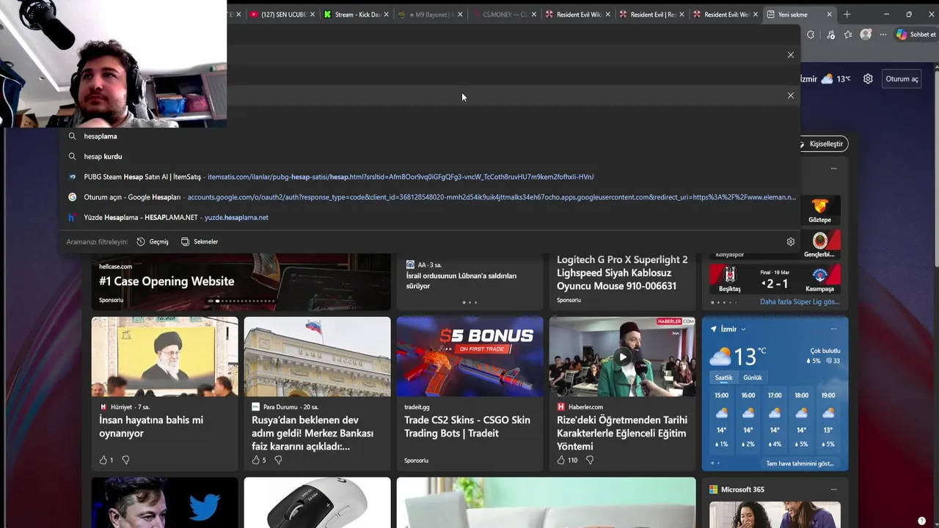Open the Google Hesapları sign-in suggestion
This screenshot has width=939, height=528.
(429, 197)
